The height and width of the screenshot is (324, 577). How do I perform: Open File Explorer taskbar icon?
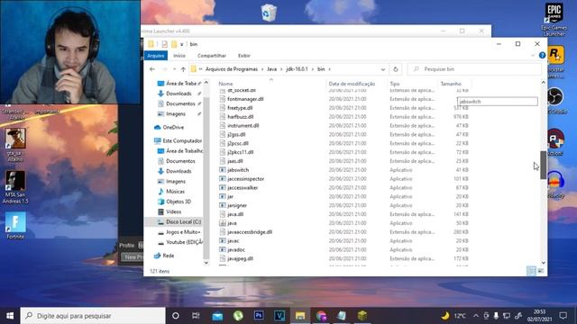tap(300, 316)
